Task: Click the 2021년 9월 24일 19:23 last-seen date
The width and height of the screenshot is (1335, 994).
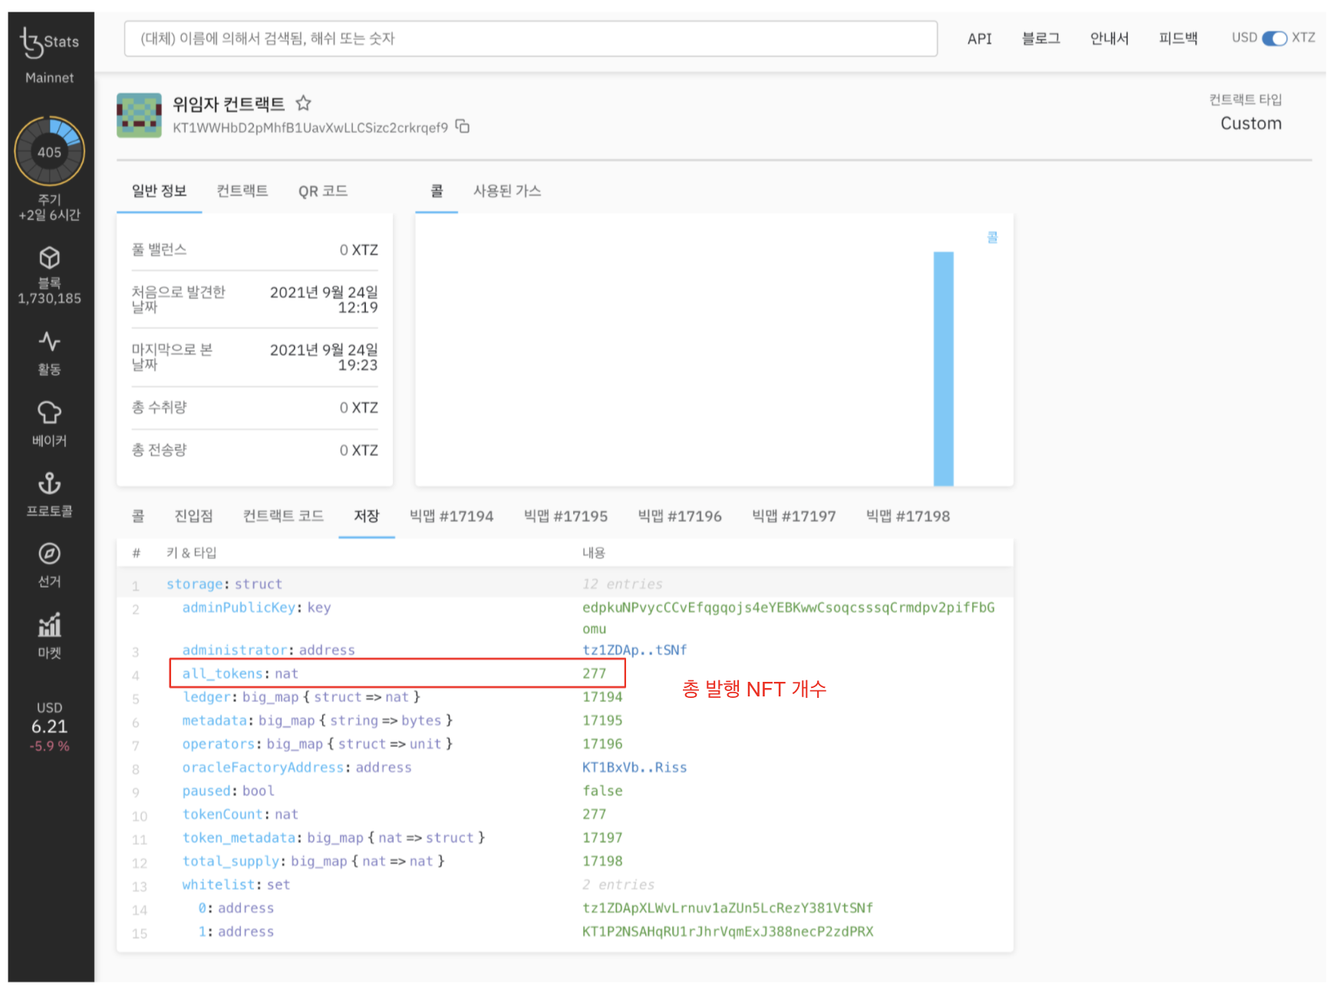Action: (x=324, y=357)
